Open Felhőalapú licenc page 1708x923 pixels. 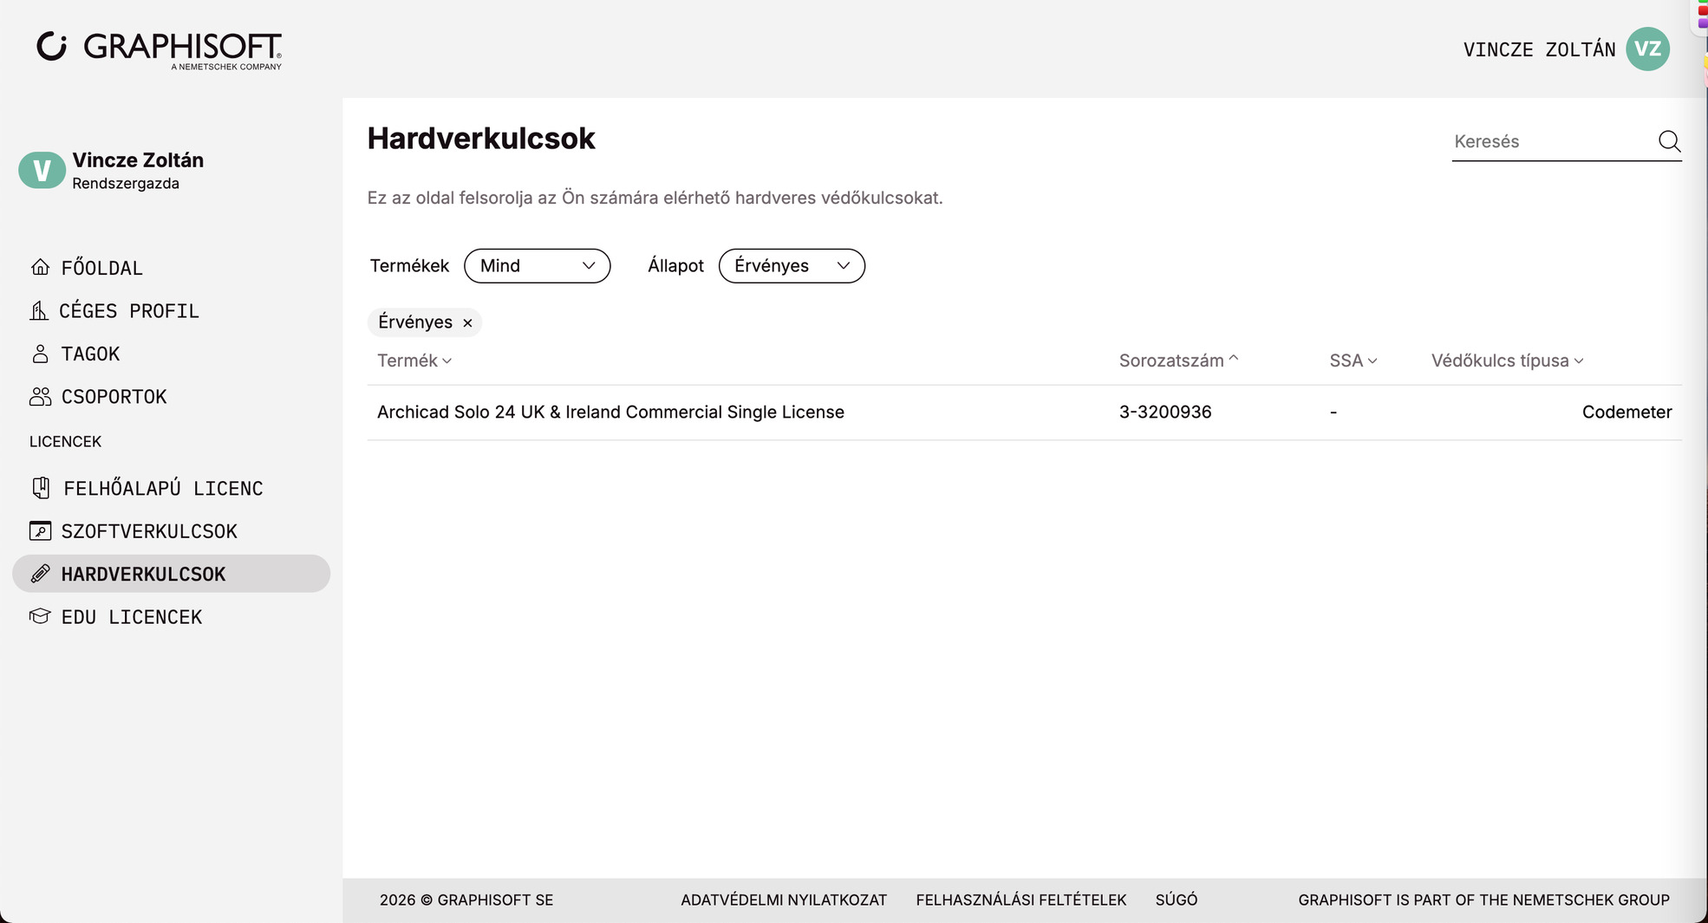163,489
